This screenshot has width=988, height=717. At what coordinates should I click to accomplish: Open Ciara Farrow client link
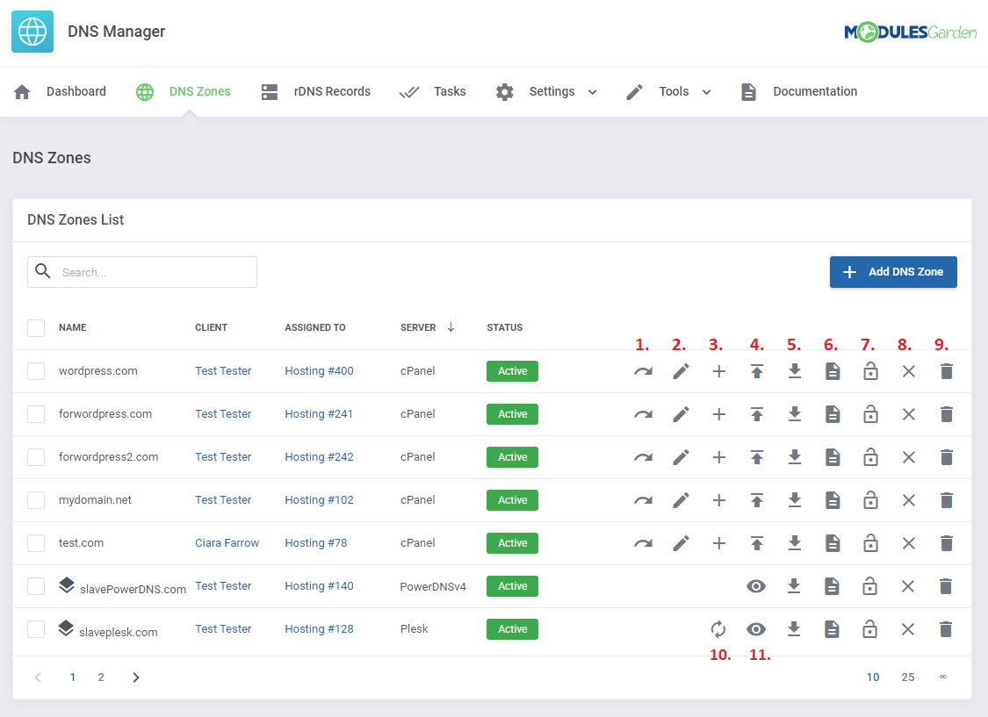click(227, 543)
